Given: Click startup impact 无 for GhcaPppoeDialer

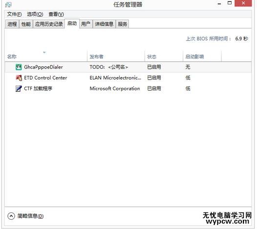Looking at the screenshot, I should (188, 67).
